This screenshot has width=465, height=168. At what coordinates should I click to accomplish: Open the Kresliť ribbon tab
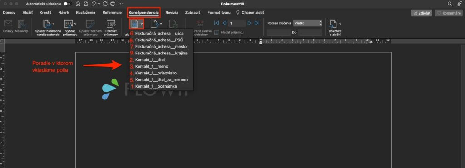pyautogui.click(x=46, y=12)
